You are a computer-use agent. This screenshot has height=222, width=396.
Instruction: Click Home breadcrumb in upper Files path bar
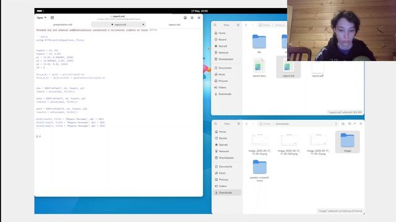(265, 25)
